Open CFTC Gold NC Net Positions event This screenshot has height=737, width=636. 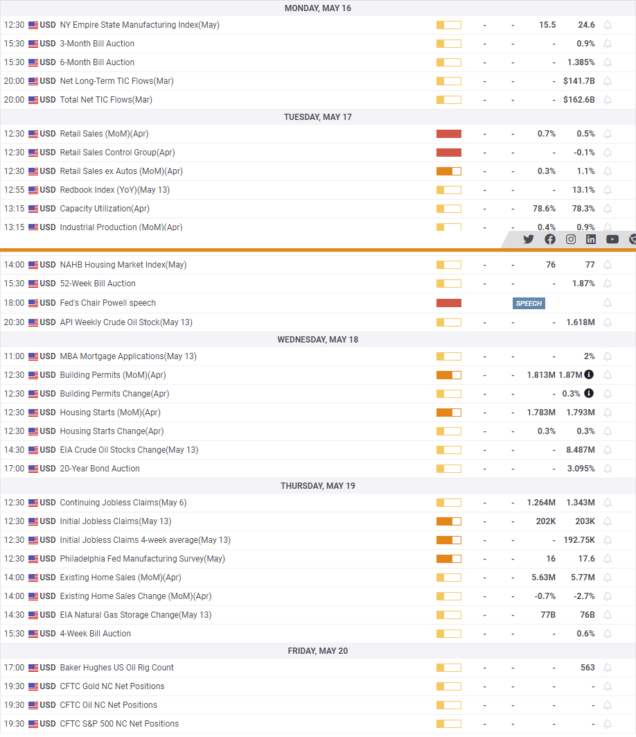(112, 686)
